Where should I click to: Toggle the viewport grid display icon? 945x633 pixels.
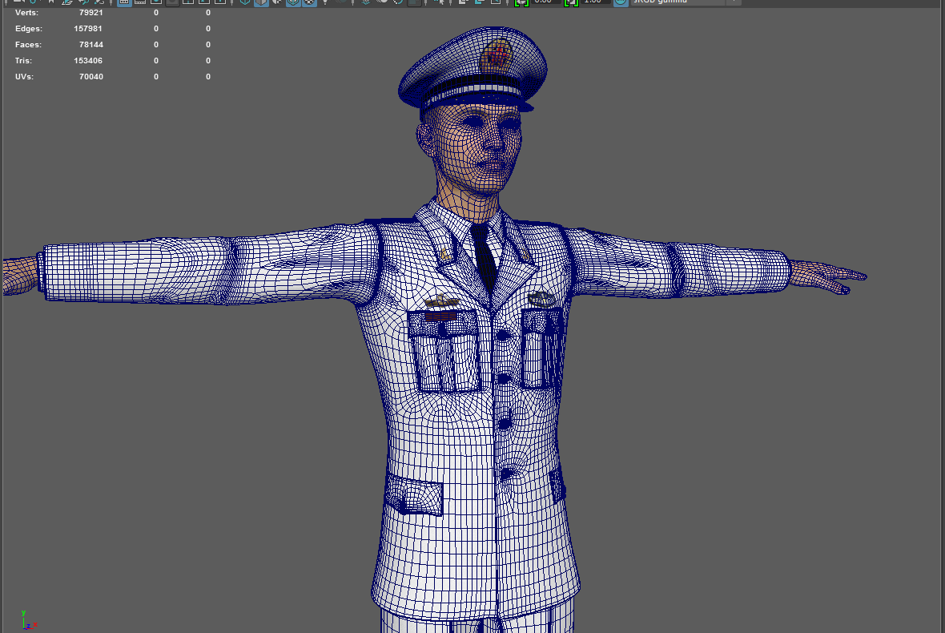click(124, 2)
